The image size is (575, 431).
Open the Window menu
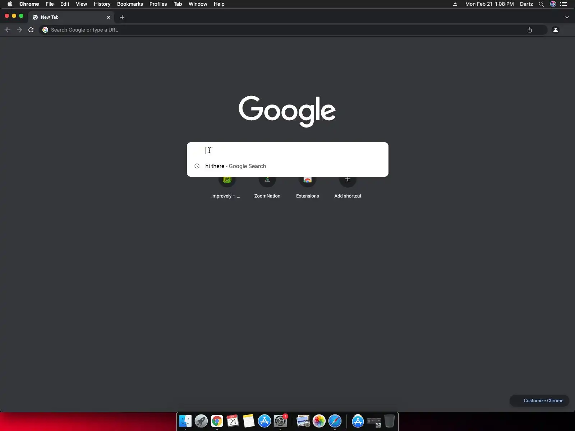(198, 4)
